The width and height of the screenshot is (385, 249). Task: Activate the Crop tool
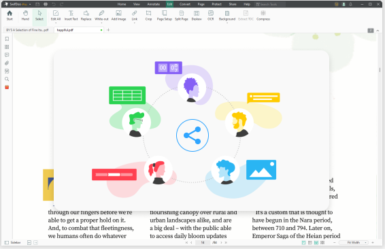click(148, 16)
